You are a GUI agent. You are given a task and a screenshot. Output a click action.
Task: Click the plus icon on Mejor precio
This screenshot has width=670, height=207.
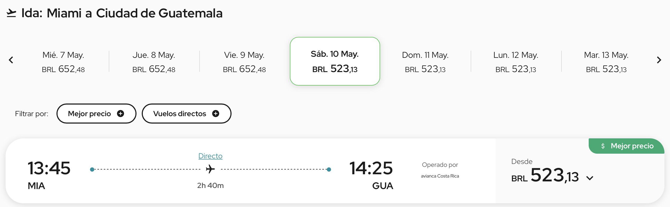120,114
